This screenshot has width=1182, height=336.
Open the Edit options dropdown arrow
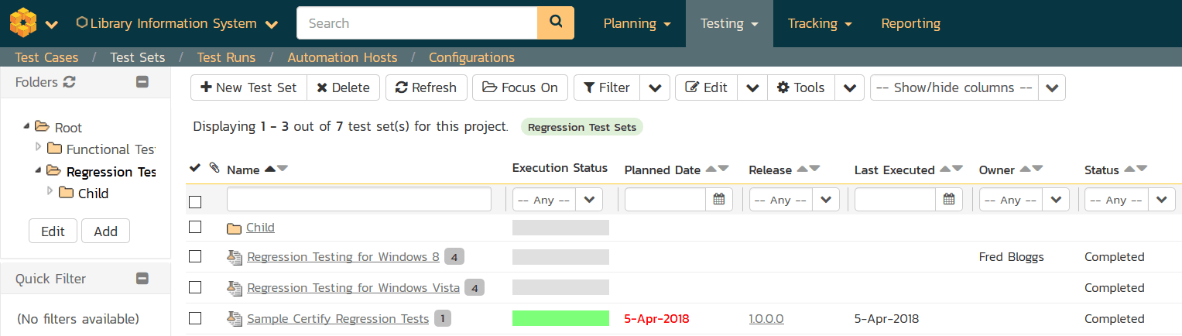pyautogui.click(x=752, y=87)
